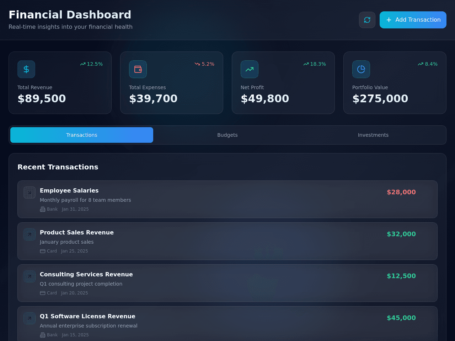Open the Investments tab
Image resolution: width=455 pixels, height=341 pixels.
[373, 135]
